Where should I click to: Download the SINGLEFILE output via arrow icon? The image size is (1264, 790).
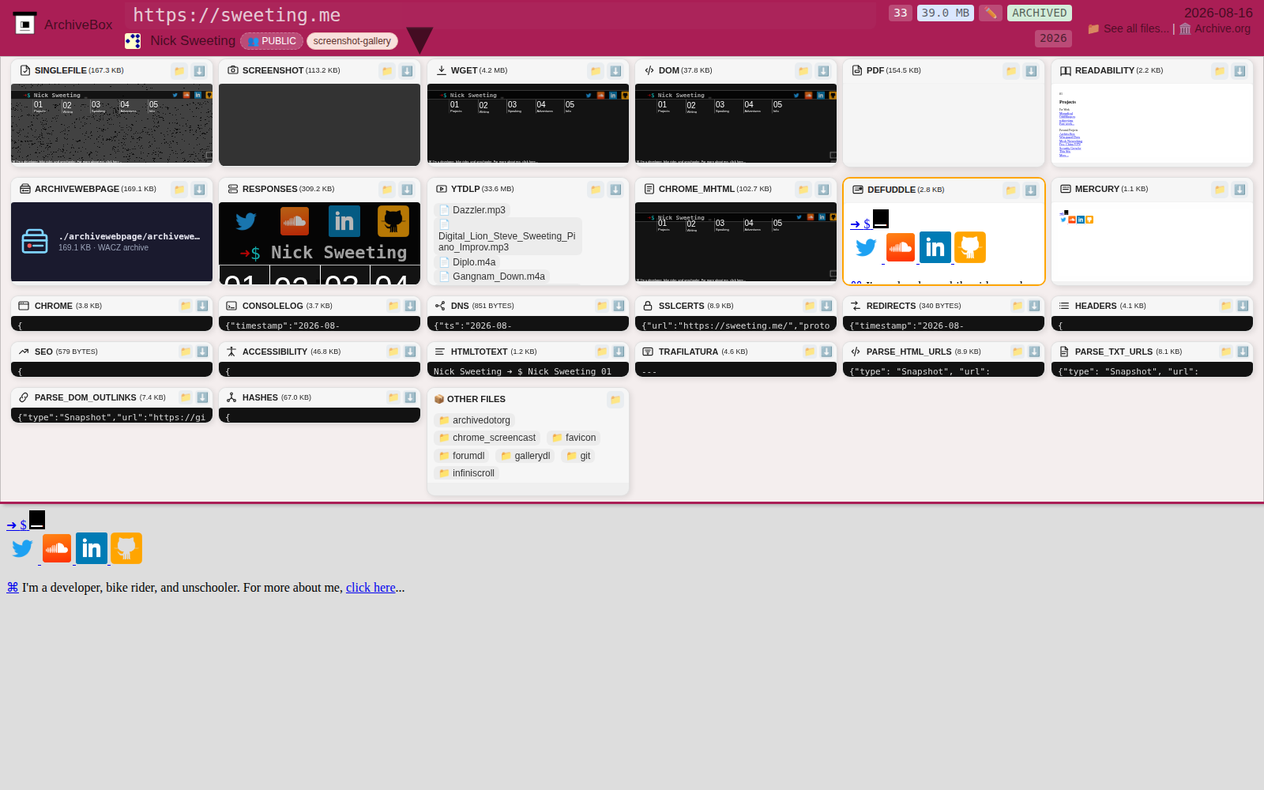[x=199, y=71]
